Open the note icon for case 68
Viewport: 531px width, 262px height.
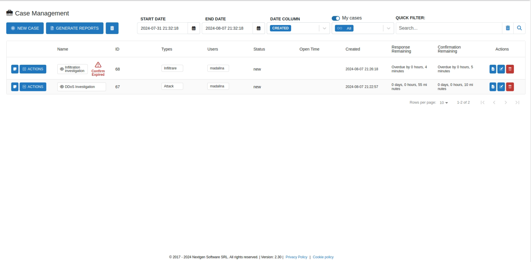15,69
